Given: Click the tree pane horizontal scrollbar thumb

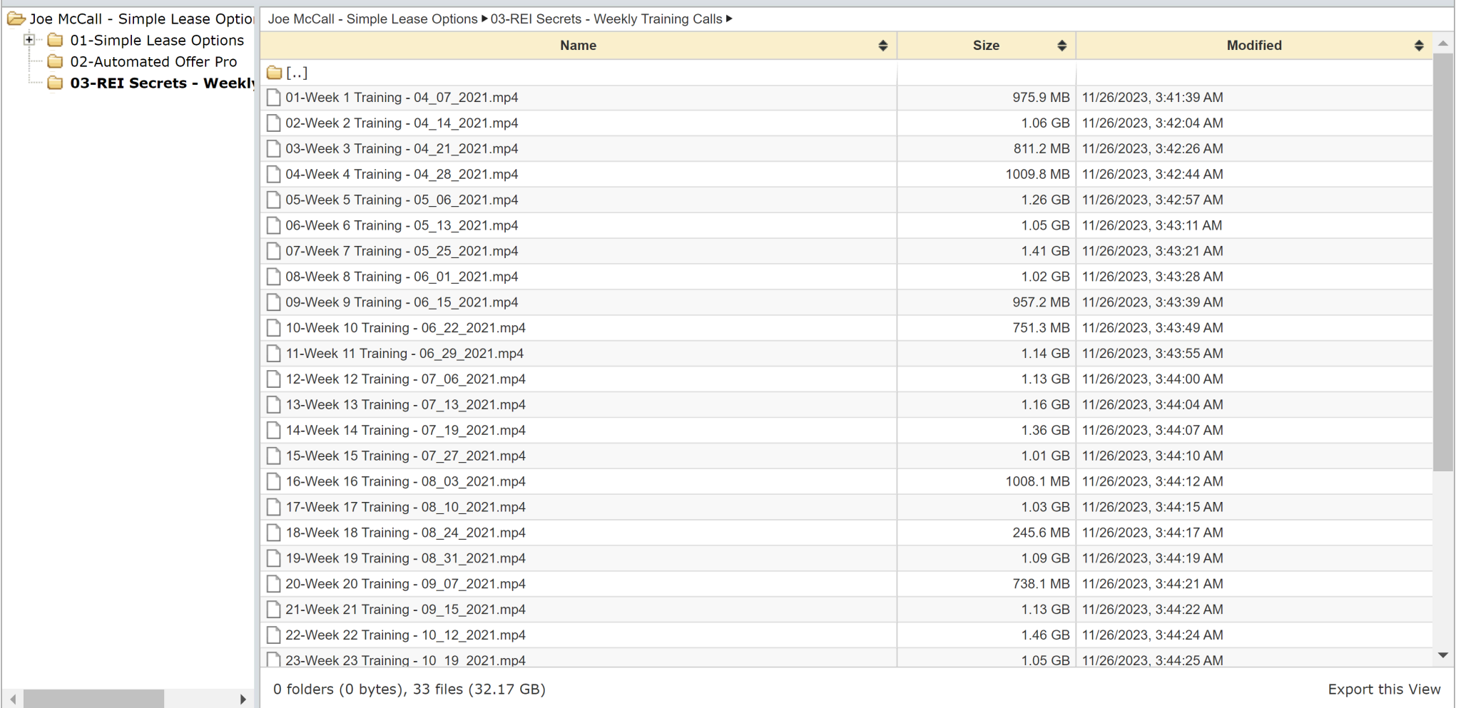Looking at the screenshot, I should point(93,699).
